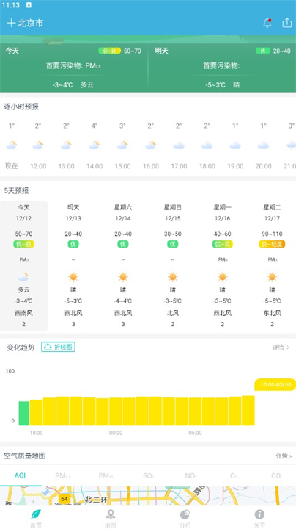Select the CO map tab
Image resolution: width=296 pixels, height=529 pixels.
click(275, 475)
